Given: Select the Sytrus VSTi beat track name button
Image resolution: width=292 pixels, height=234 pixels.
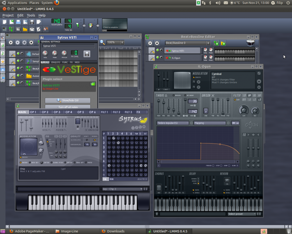Looking at the screenshot, I should click(182, 51).
